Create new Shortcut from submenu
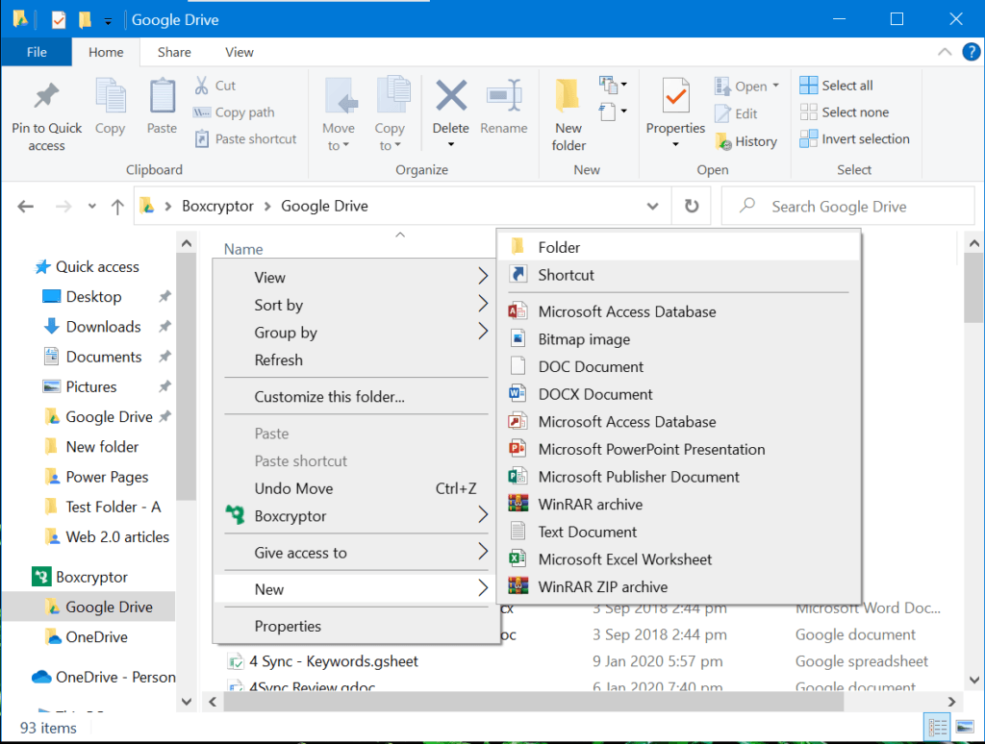985x744 pixels. tap(678, 274)
